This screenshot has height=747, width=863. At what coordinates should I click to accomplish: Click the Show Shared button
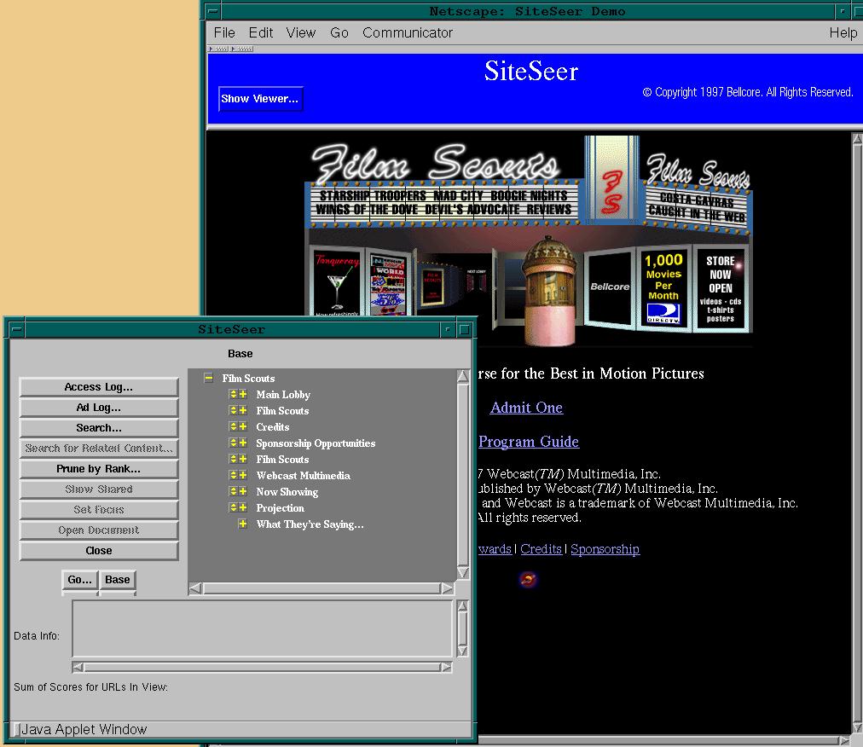coord(99,489)
